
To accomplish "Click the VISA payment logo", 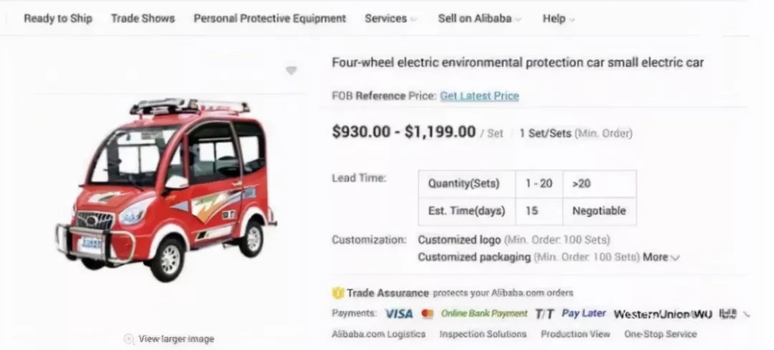I will point(398,313).
